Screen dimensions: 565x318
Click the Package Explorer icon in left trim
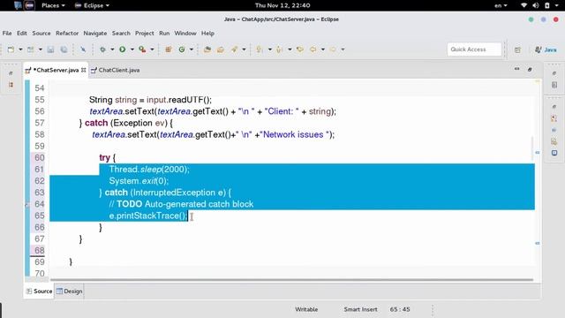(x=11, y=85)
